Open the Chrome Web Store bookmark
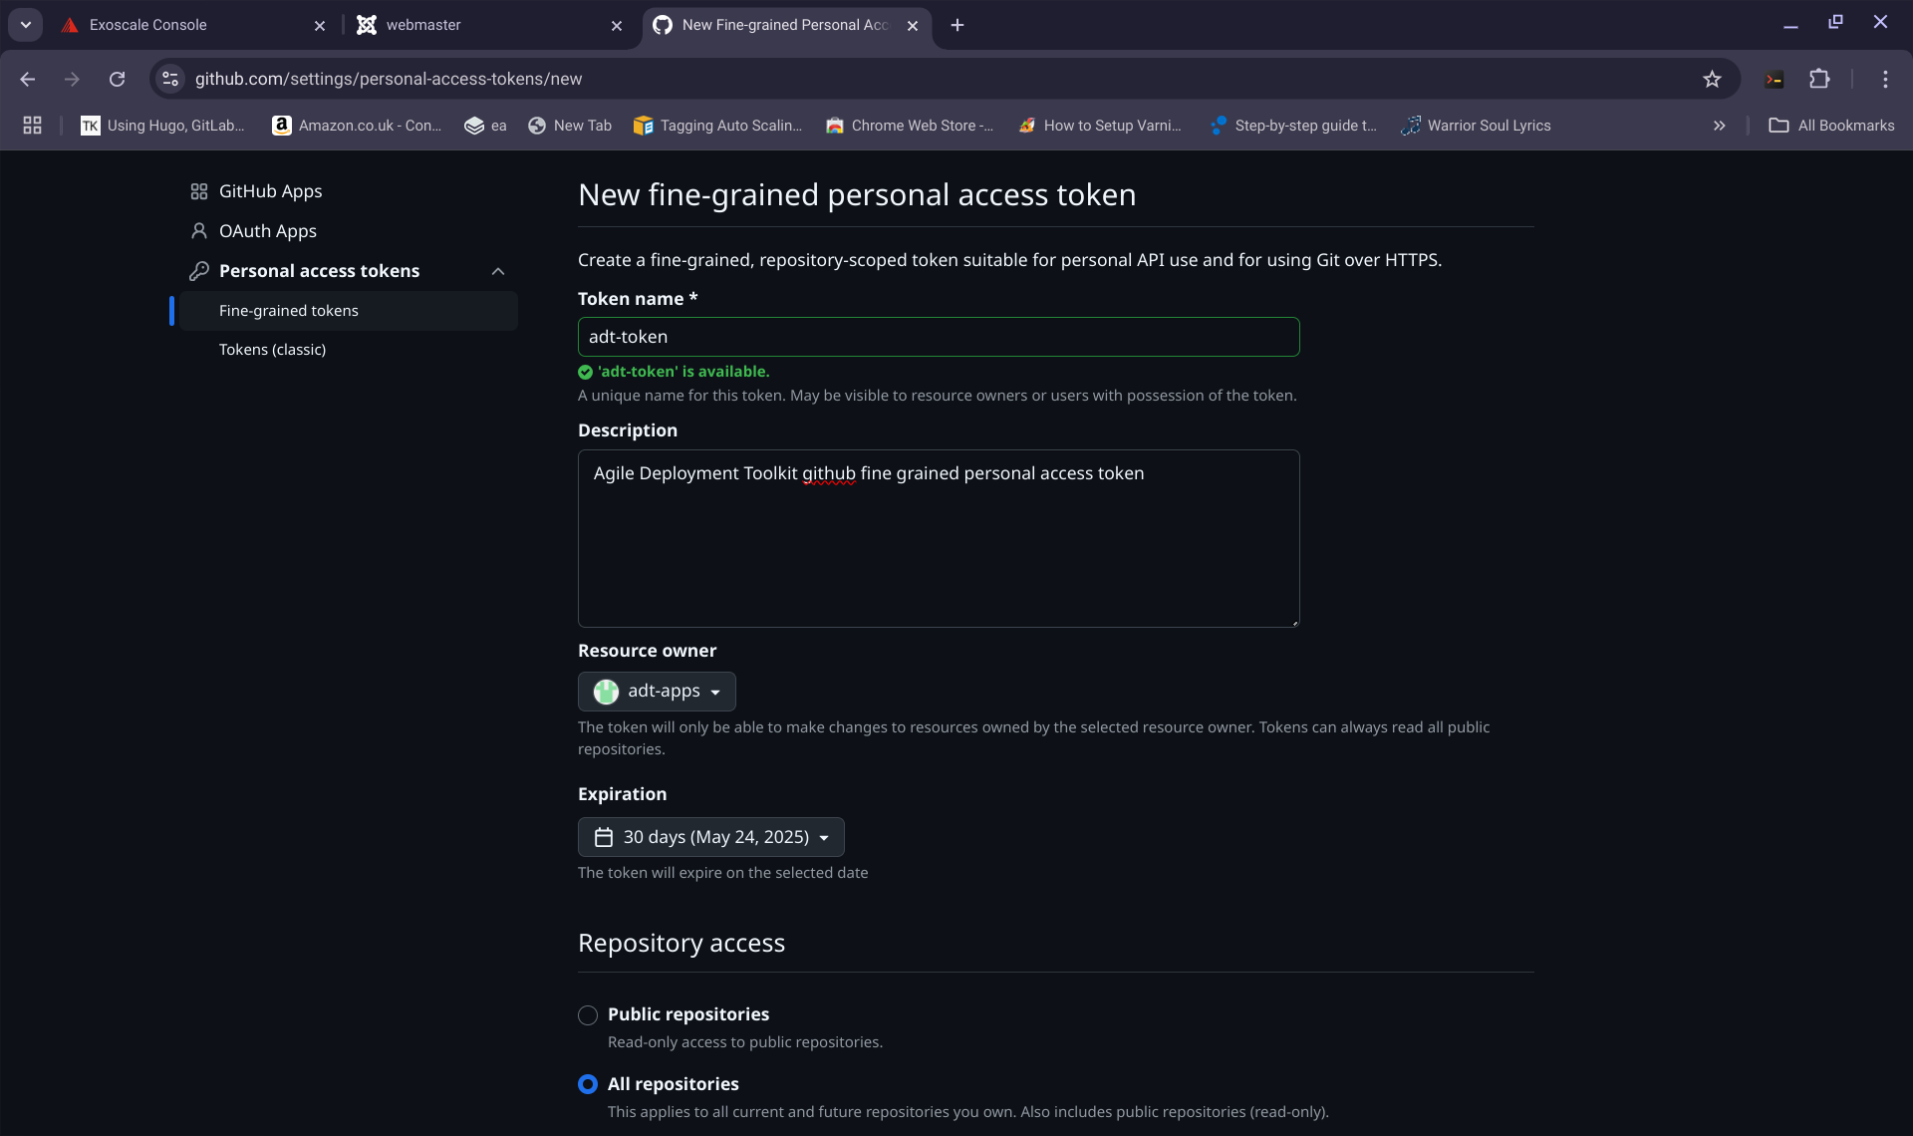 [910, 125]
